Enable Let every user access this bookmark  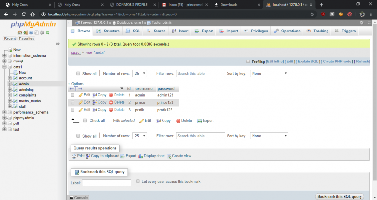138,181
